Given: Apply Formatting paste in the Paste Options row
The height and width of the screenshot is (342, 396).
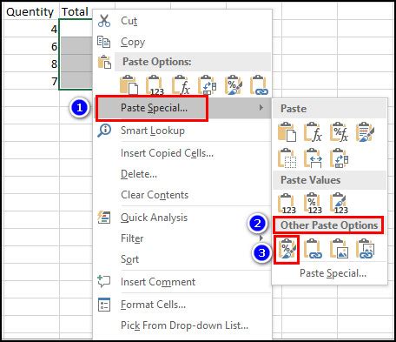Looking at the screenshot, I should click(x=234, y=85).
